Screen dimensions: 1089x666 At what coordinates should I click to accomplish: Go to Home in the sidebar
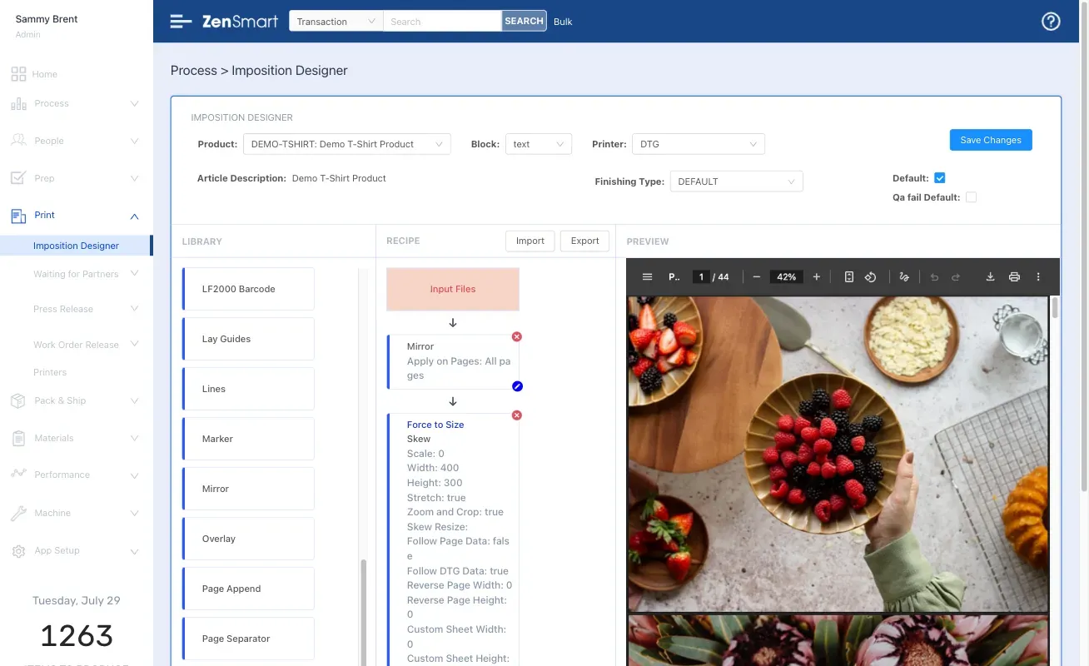pyautogui.click(x=45, y=74)
